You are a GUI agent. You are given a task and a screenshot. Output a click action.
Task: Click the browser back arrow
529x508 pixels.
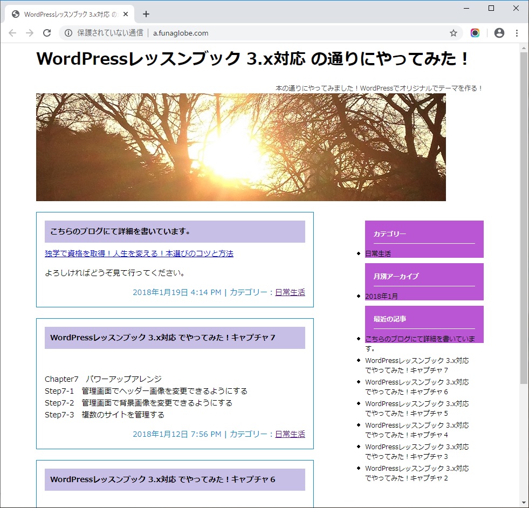click(12, 33)
